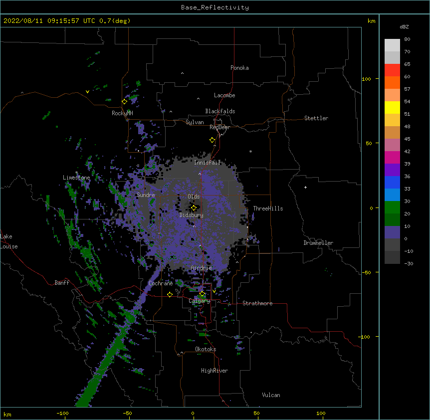The height and width of the screenshot is (420, 430).
Task: Click the 30 dBZ green legend swatch
Action: click(392, 207)
